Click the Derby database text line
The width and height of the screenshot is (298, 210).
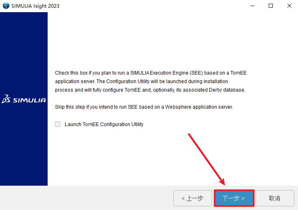click(x=150, y=90)
